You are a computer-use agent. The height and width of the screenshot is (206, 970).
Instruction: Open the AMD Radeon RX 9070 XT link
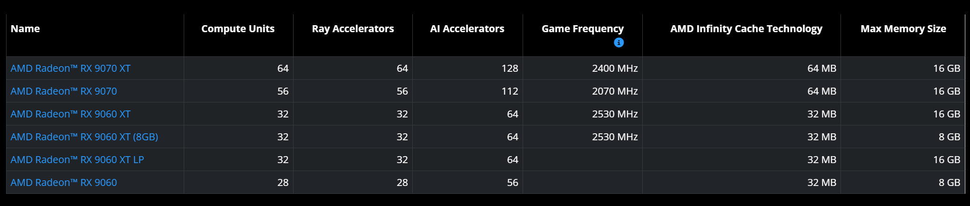coord(71,69)
